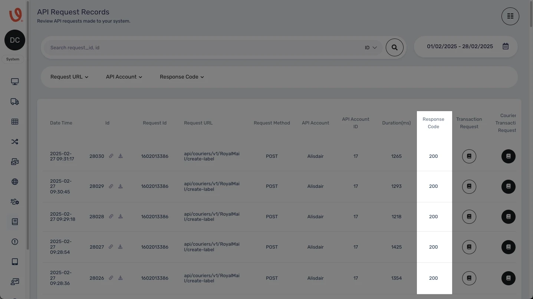Screen dimensions: 533x299
Task: Open the column layout toggle button
Action: [x=510, y=16]
